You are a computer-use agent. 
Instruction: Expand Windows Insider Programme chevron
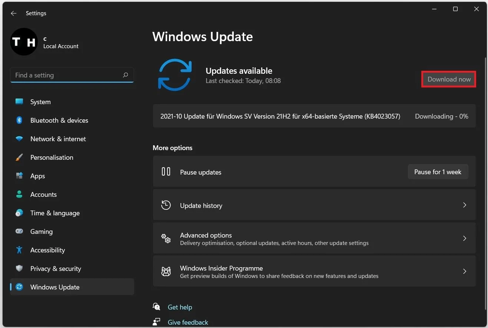point(465,271)
